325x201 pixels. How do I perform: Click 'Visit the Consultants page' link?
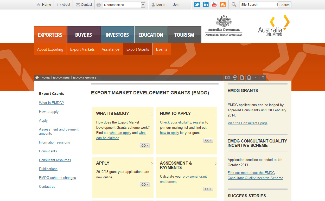(x=247, y=123)
